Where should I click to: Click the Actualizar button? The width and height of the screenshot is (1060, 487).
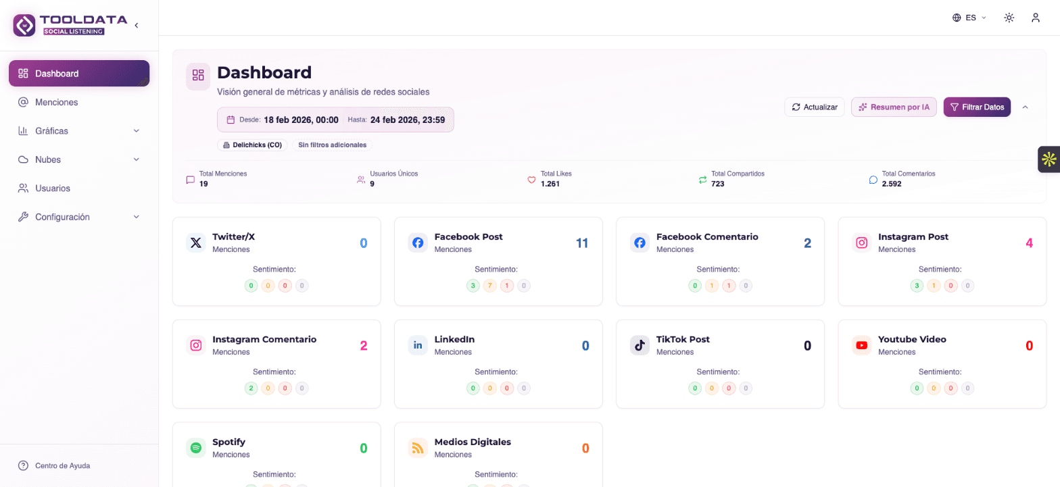click(814, 107)
